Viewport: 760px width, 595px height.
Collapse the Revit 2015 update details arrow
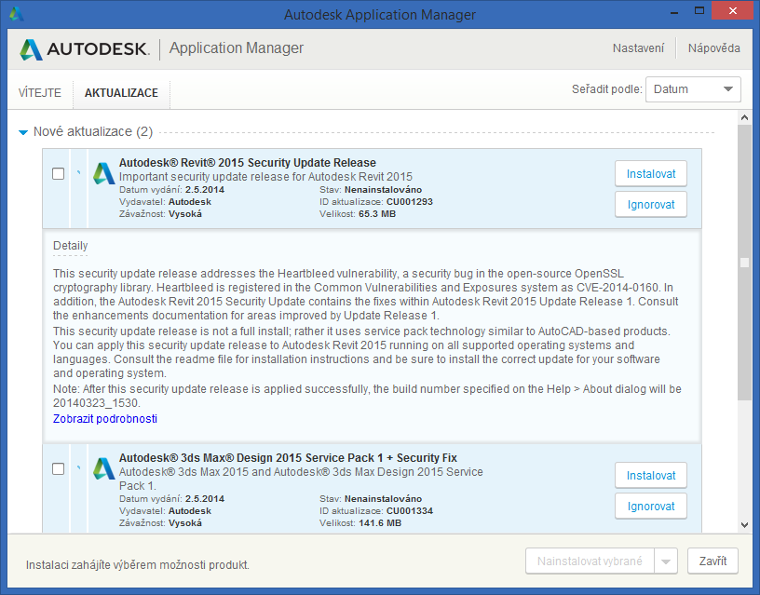coord(78,171)
